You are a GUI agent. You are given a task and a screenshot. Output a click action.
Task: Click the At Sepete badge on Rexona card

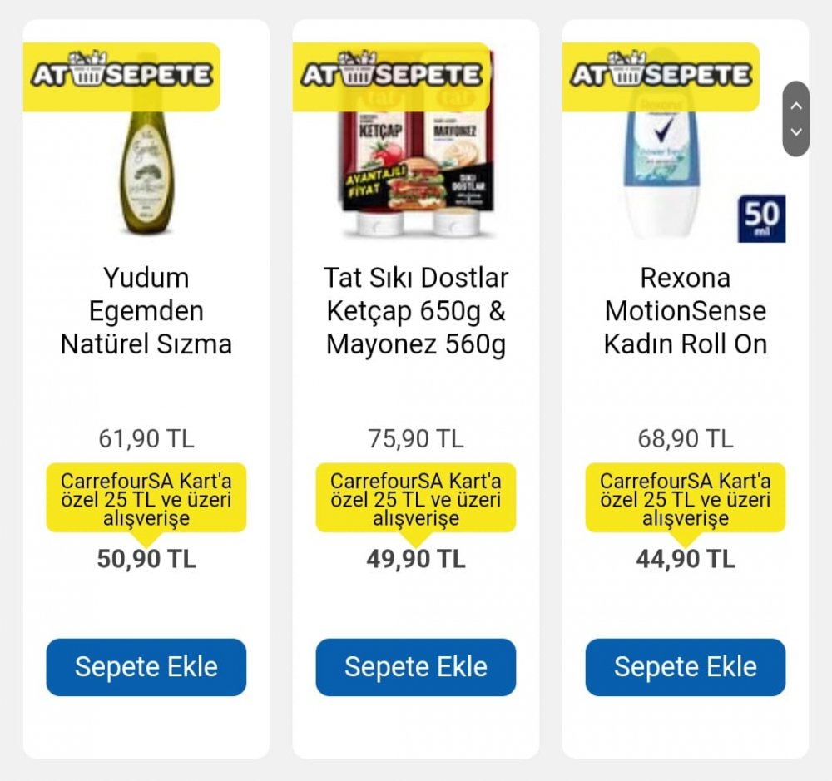click(661, 77)
